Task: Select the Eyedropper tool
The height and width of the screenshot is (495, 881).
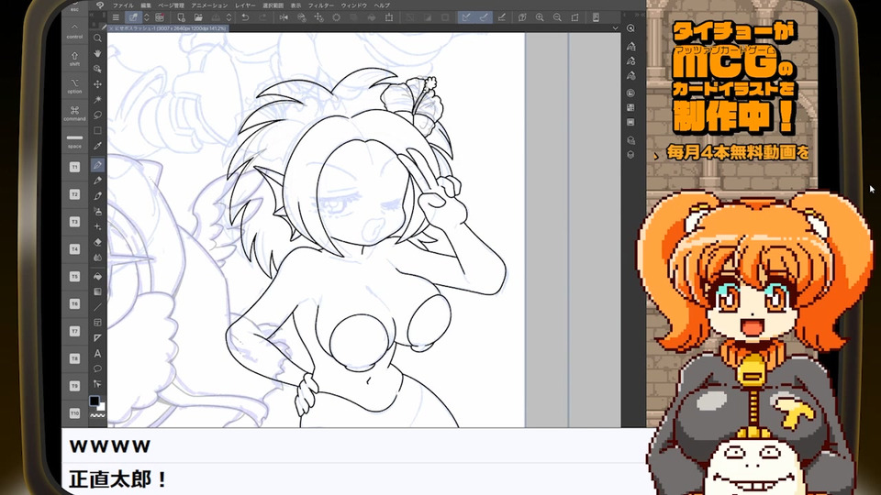Action: pyautogui.click(x=97, y=146)
